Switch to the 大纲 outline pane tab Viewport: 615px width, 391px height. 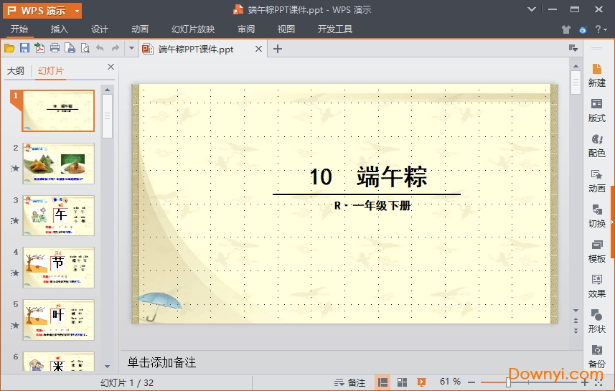(16, 71)
